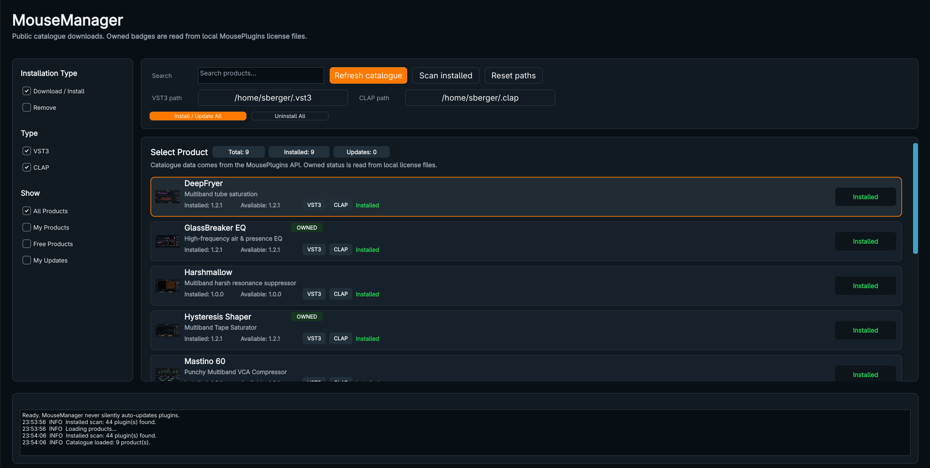Check the My Updates filter
This screenshot has width=930, height=468.
pyautogui.click(x=27, y=260)
